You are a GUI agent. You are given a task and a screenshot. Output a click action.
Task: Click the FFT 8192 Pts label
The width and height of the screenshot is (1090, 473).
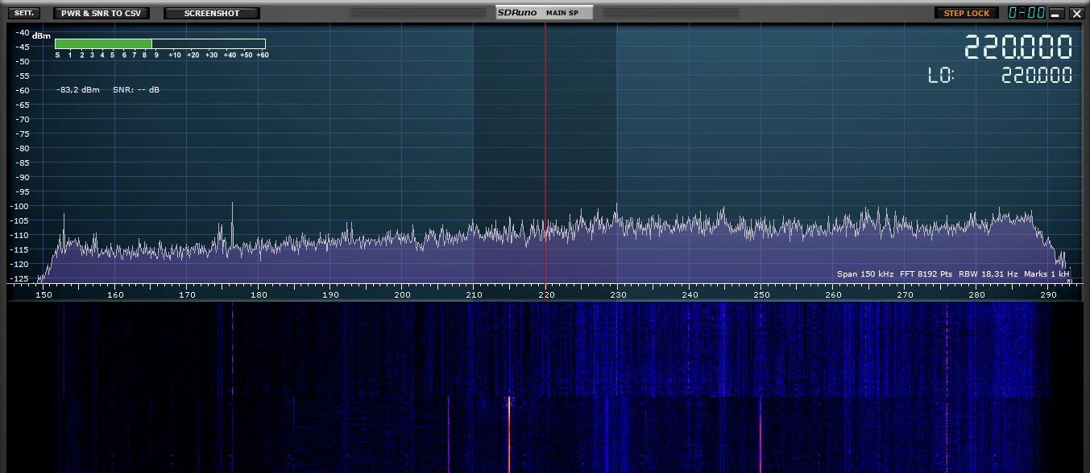(x=926, y=274)
